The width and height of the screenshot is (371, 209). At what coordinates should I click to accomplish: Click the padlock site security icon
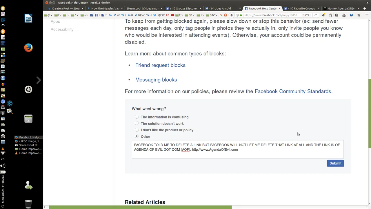point(241,15)
